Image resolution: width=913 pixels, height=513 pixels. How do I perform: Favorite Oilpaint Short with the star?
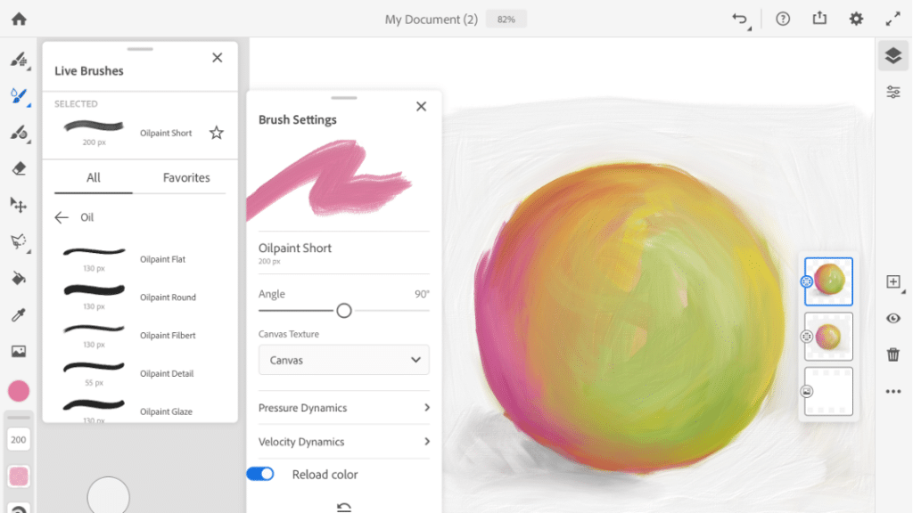click(217, 132)
